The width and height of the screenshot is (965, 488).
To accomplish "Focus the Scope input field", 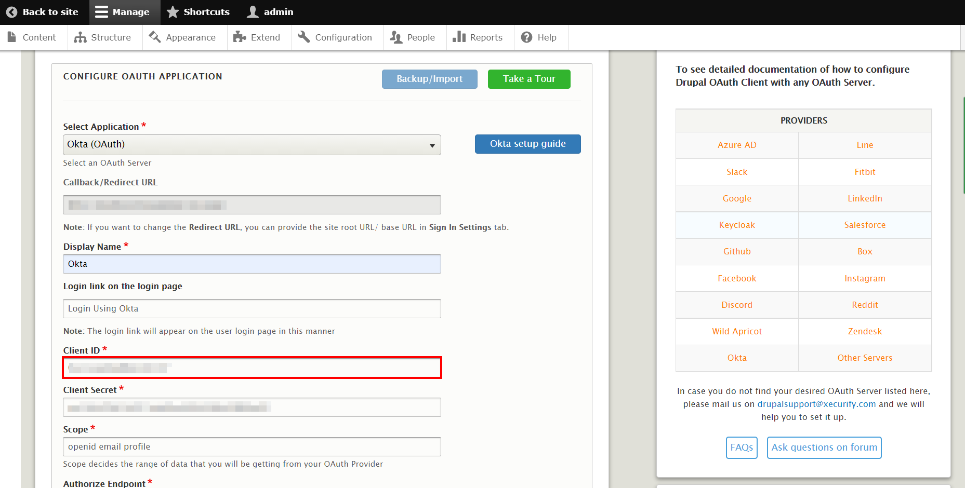I will [252, 446].
